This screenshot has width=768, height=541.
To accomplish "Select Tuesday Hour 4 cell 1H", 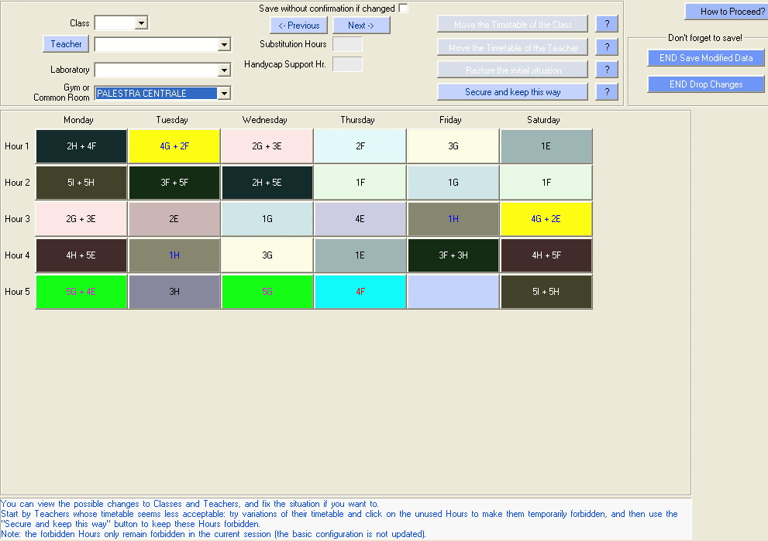I will coord(174,255).
